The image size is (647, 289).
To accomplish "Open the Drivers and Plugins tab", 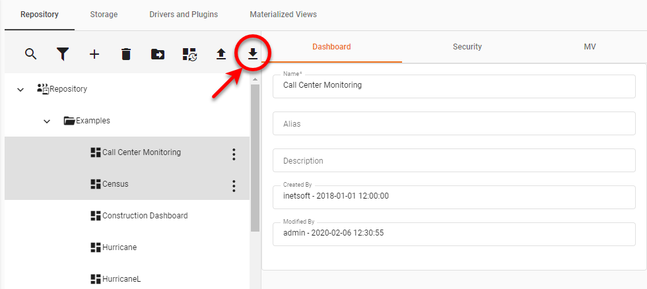I will (x=184, y=15).
